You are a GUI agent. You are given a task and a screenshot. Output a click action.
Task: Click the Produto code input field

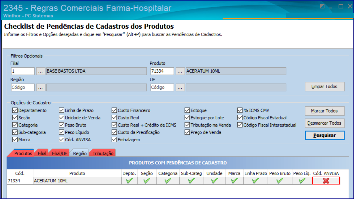pyautogui.click(x=162, y=71)
